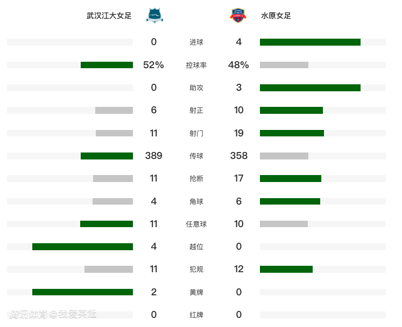
Task: Select the 助攻 stat label
Action: pyautogui.click(x=196, y=88)
